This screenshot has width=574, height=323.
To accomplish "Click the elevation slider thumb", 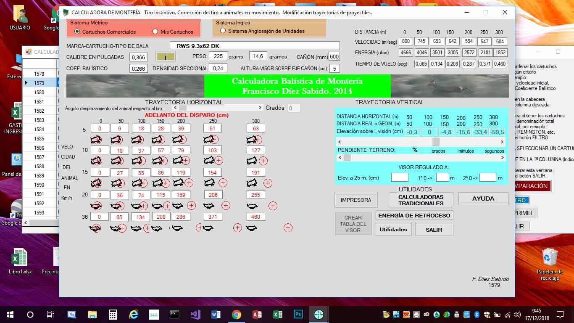I will coord(436,142).
